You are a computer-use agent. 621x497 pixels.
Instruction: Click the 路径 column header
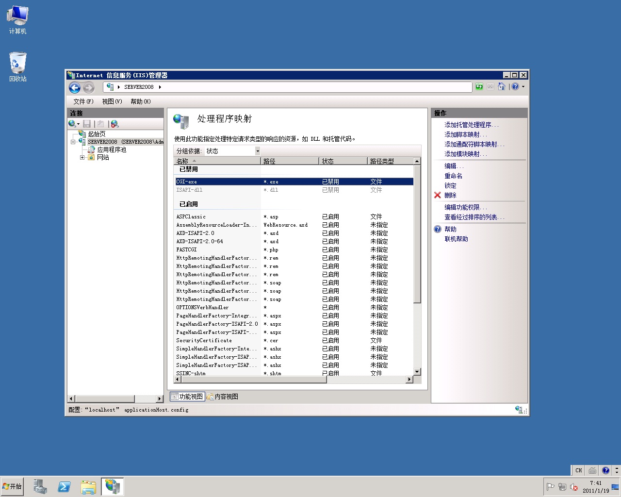pos(290,161)
